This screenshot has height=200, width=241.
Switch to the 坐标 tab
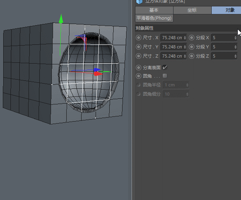click(x=192, y=10)
